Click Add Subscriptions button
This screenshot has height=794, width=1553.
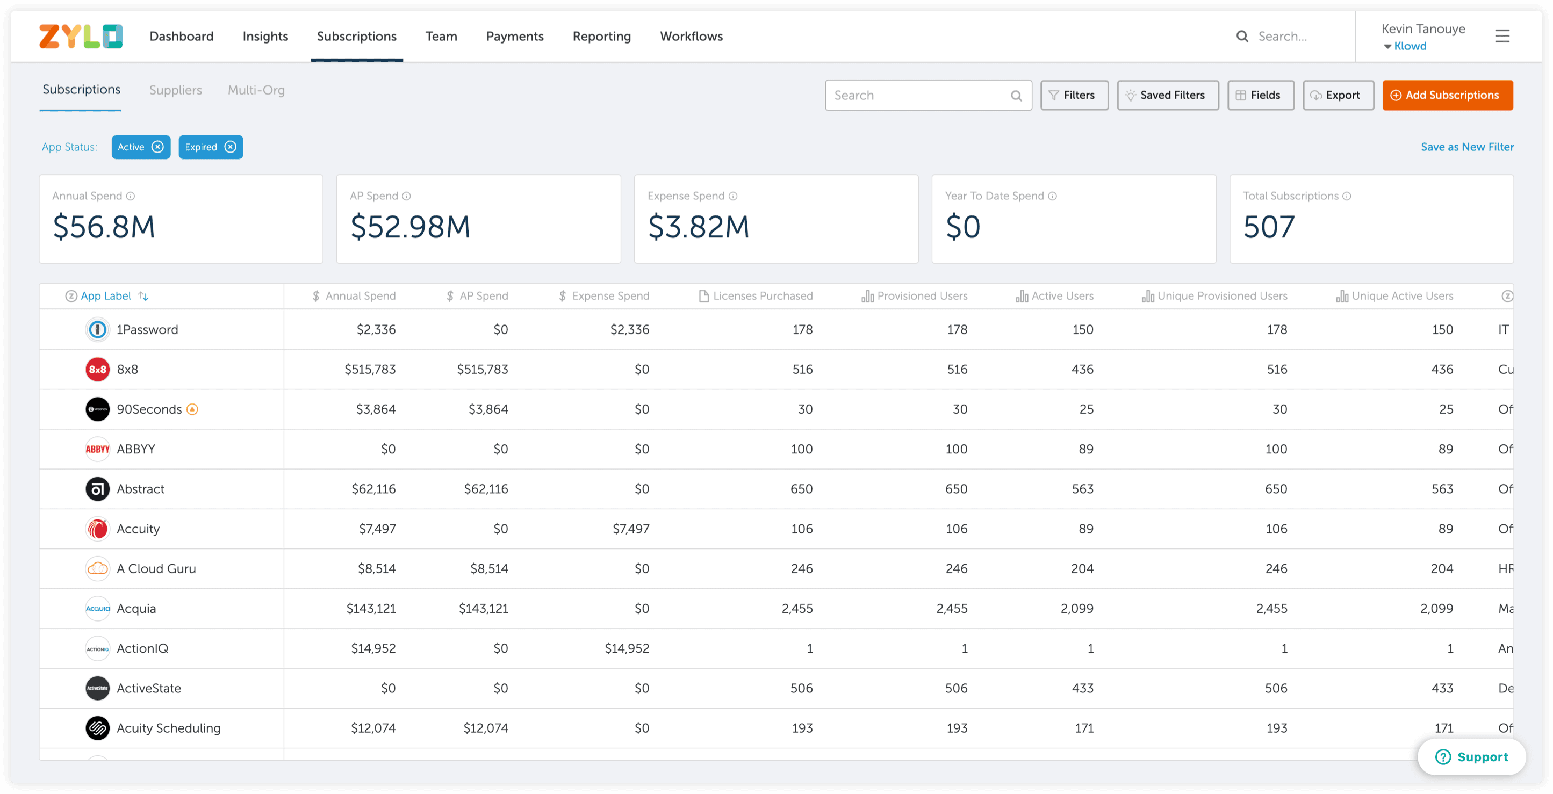coord(1447,95)
